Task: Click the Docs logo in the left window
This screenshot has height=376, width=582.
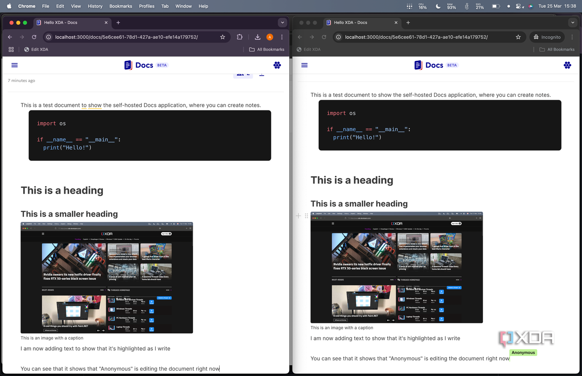Action: coord(145,65)
